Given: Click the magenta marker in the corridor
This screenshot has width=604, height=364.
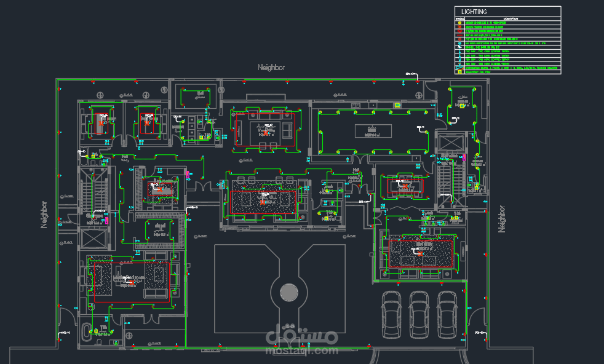Looking at the screenshot, I should pos(188,175).
